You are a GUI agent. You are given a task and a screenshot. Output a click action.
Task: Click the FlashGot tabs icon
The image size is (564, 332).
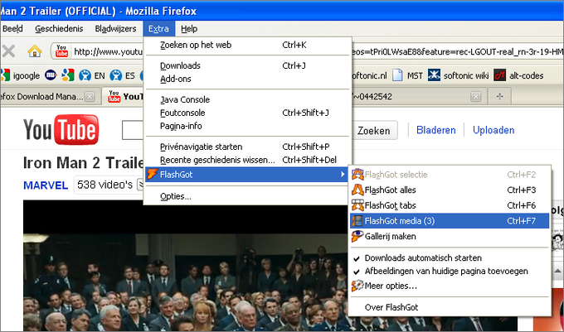point(357,205)
